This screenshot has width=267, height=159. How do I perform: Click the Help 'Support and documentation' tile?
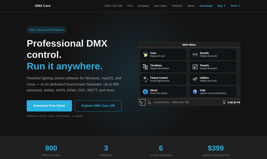pos(213,92)
